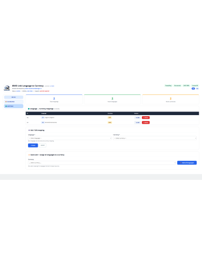Delete the Romanian language mapping row
Viewport: 202px width, 261px height.
tap(146, 123)
